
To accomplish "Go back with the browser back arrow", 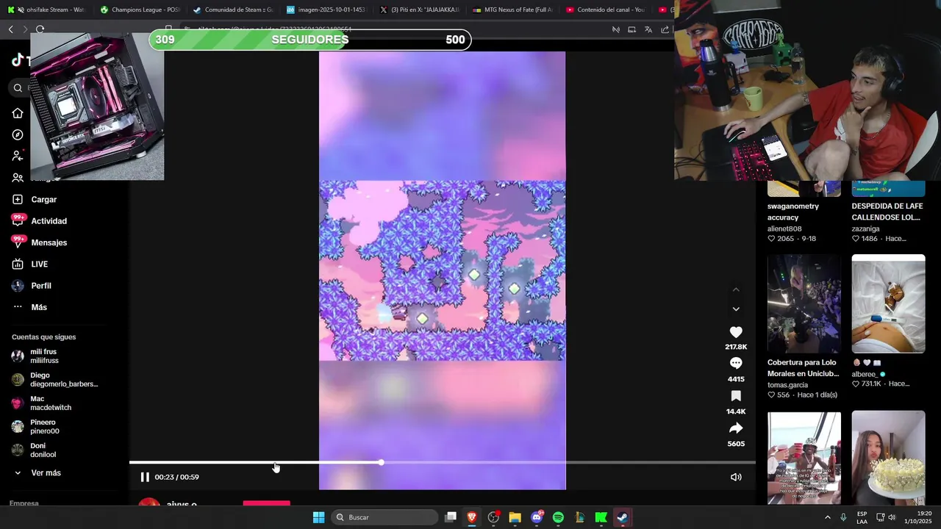I will pyautogui.click(x=10, y=29).
